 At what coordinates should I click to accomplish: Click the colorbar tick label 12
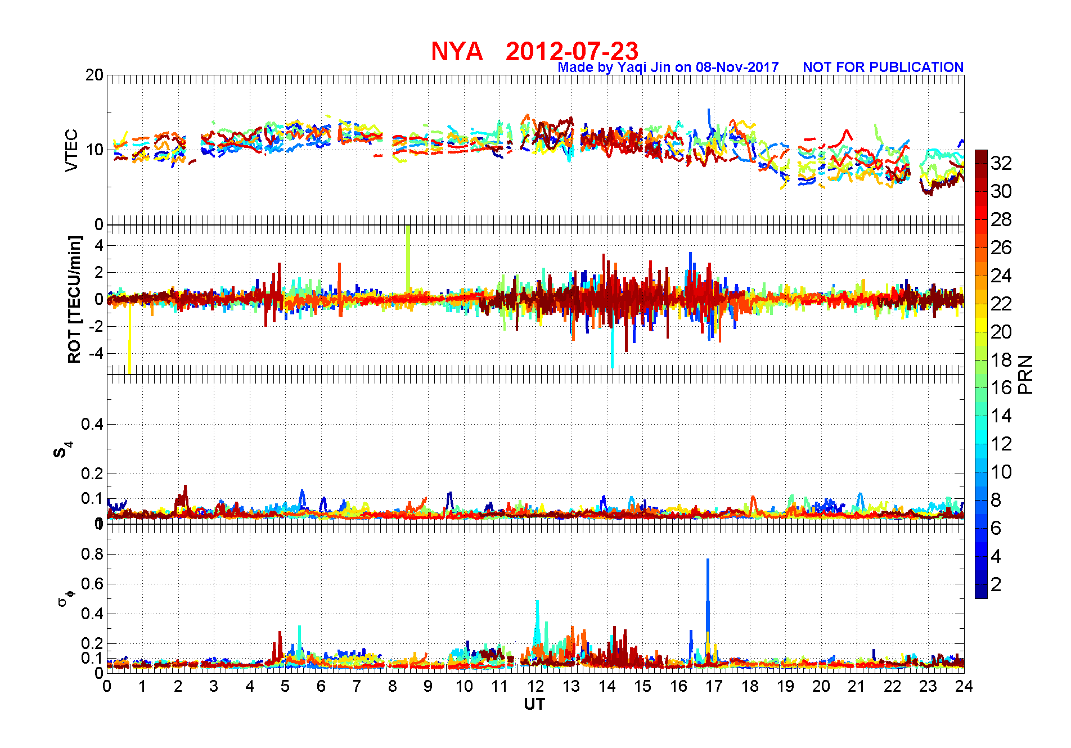click(x=1001, y=444)
